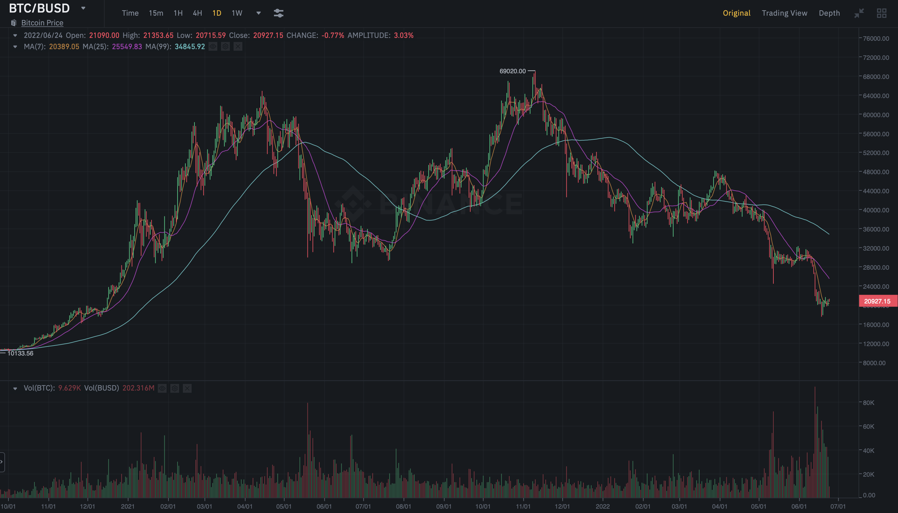Click the High value 21353.65
898x513 pixels.
click(158, 35)
